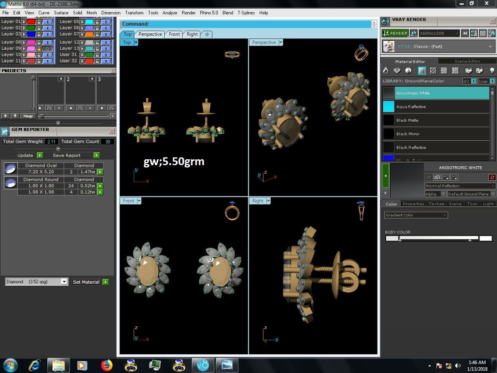Click the rewind double-arrow icon in VRay Render
The width and height of the screenshot is (497, 373).
465,33
